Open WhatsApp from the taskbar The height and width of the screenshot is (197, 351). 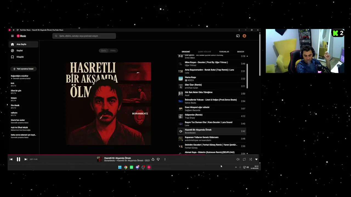click(x=132, y=167)
